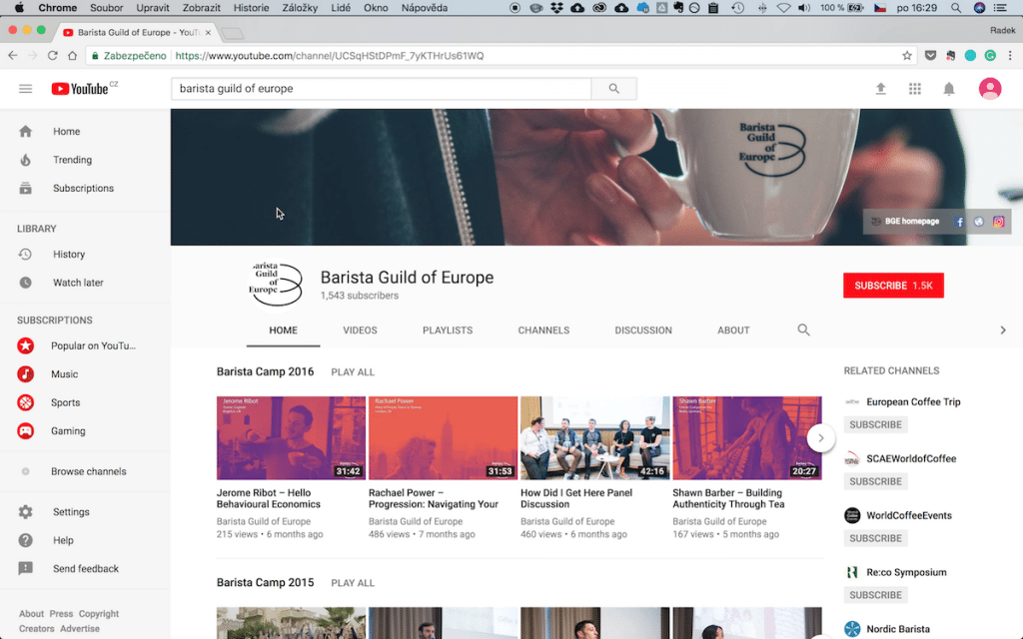Screen dimensions: 1023x639
Task: Open the YouTube apps grid
Action: point(915,89)
